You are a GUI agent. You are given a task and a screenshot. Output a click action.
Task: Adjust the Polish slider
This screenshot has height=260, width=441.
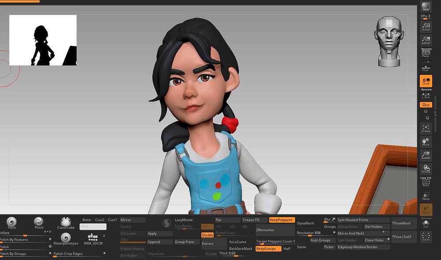click(x=26, y=247)
